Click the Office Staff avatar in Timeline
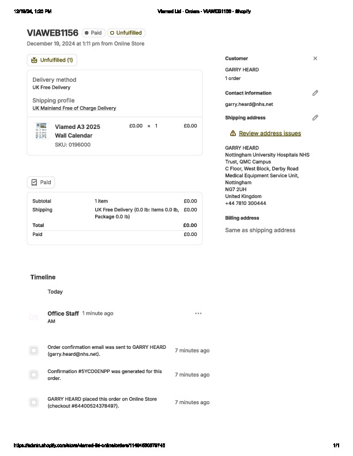 34,317
